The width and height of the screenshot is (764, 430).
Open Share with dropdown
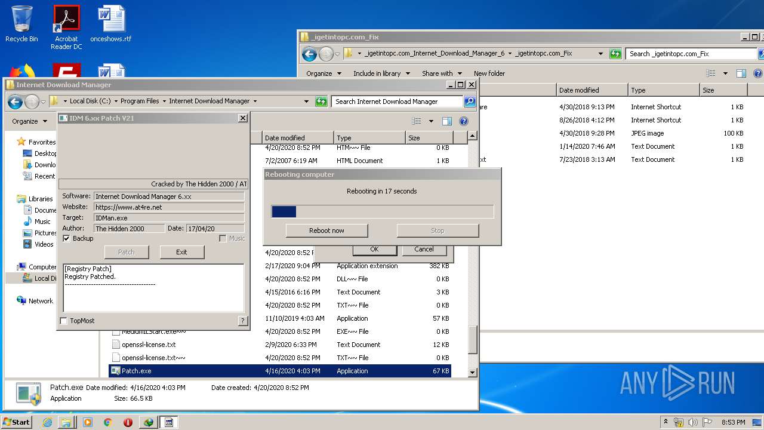[x=442, y=73]
